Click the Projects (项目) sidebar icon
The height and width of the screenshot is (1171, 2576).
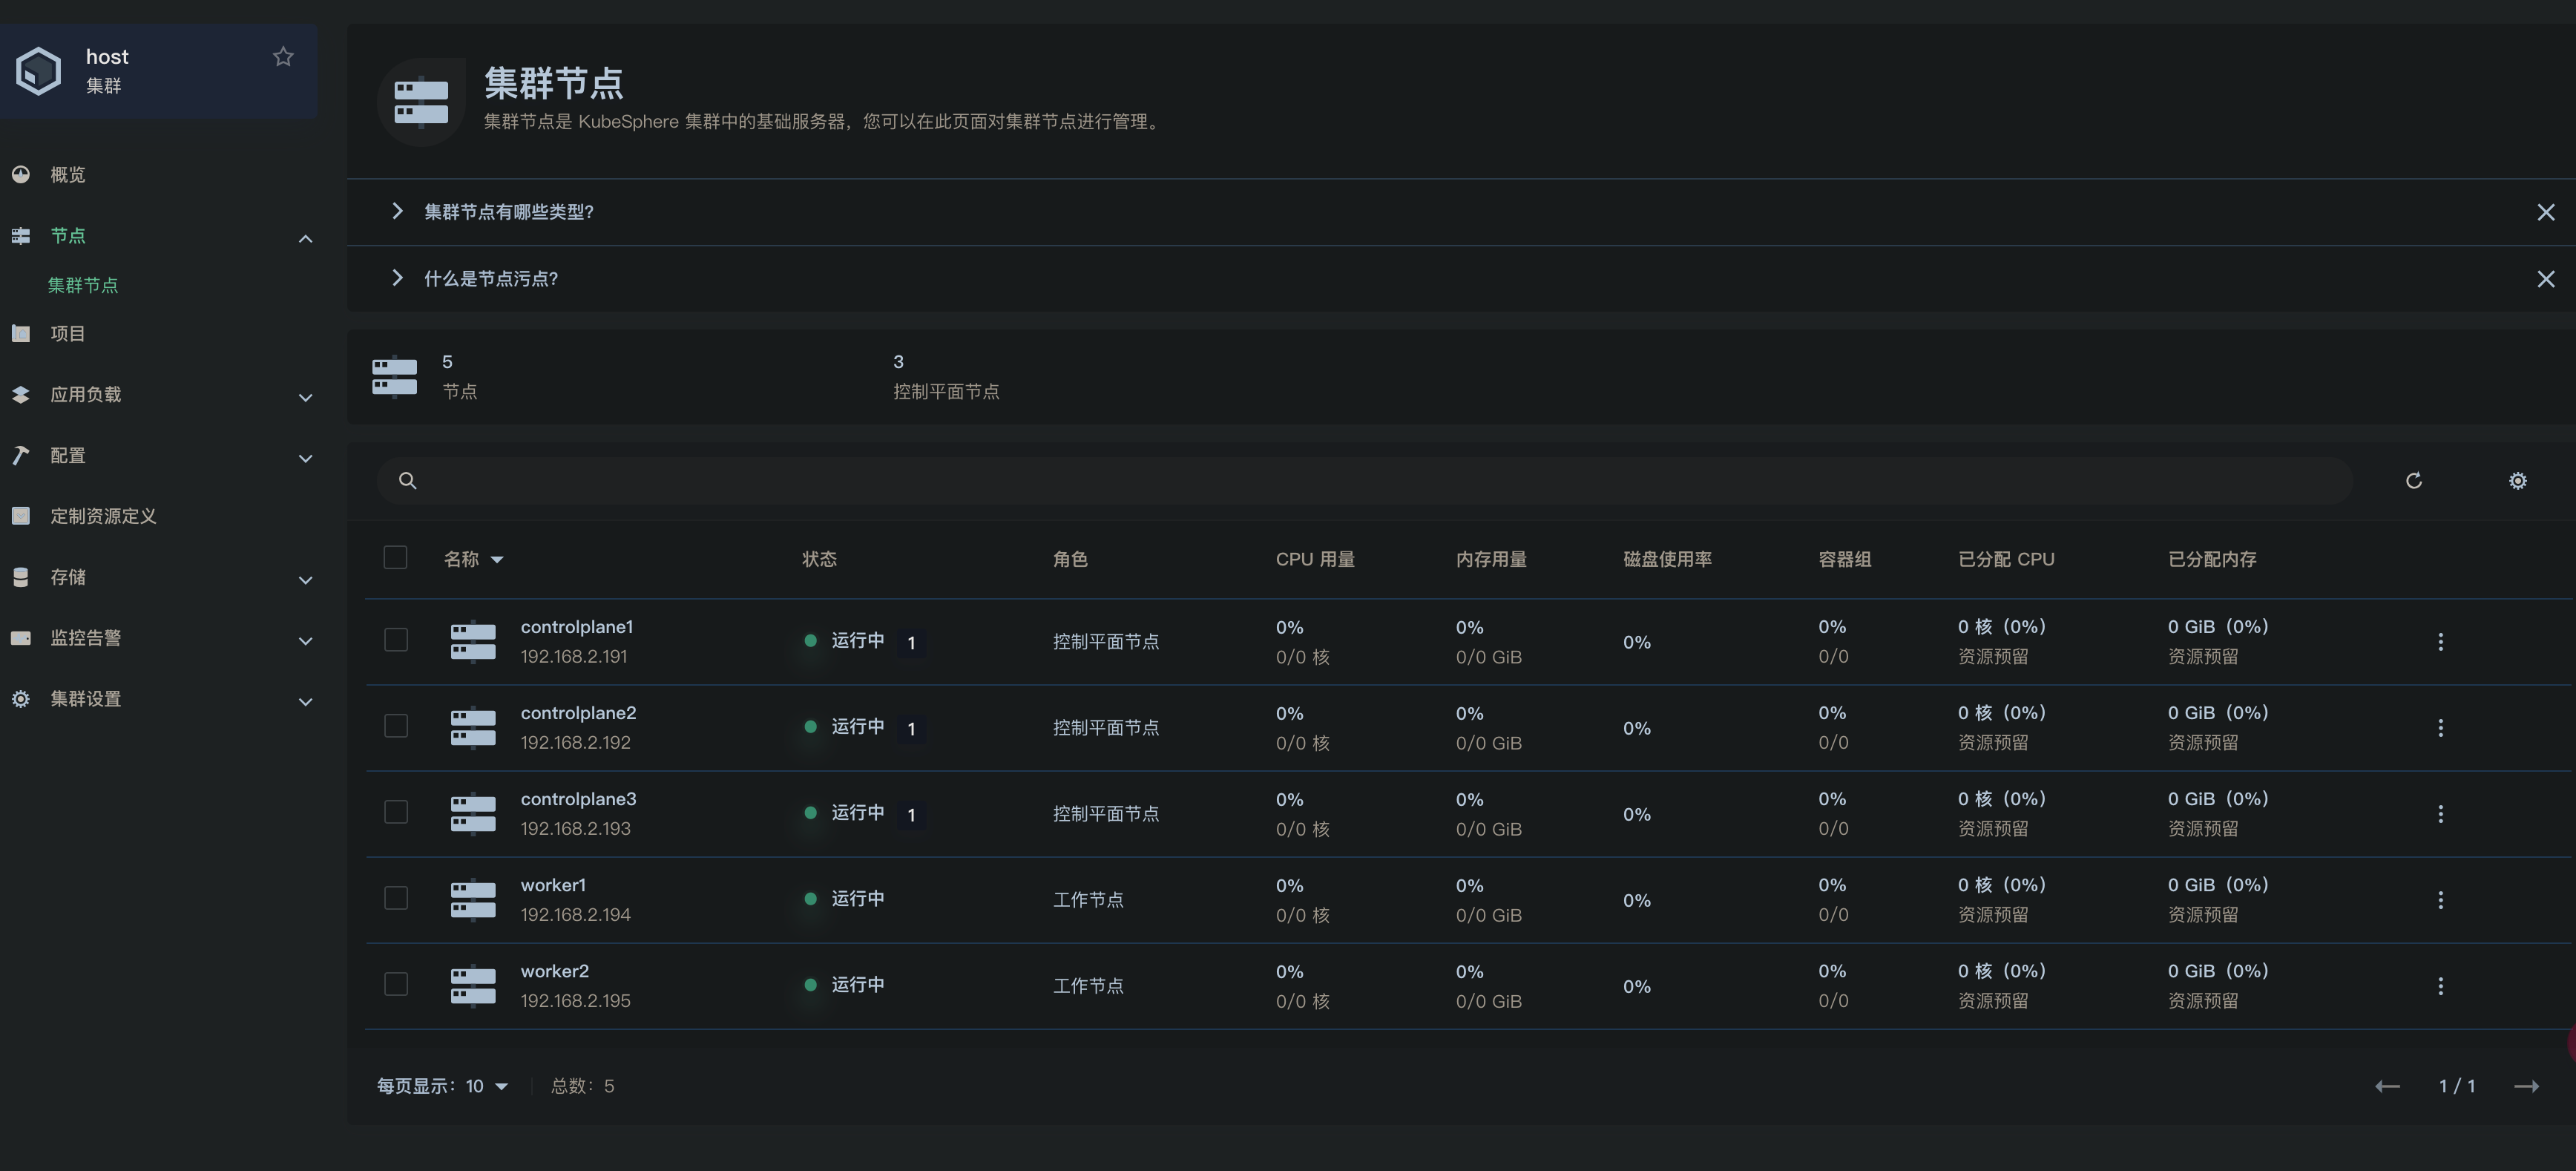21,334
